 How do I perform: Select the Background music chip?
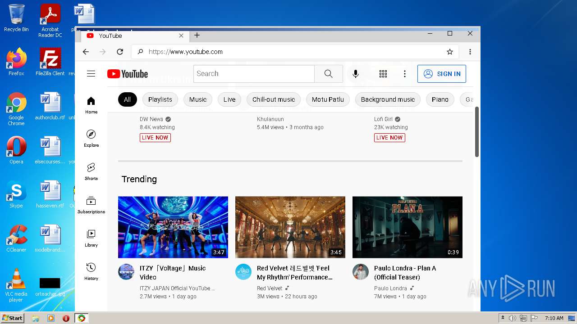coord(388,99)
